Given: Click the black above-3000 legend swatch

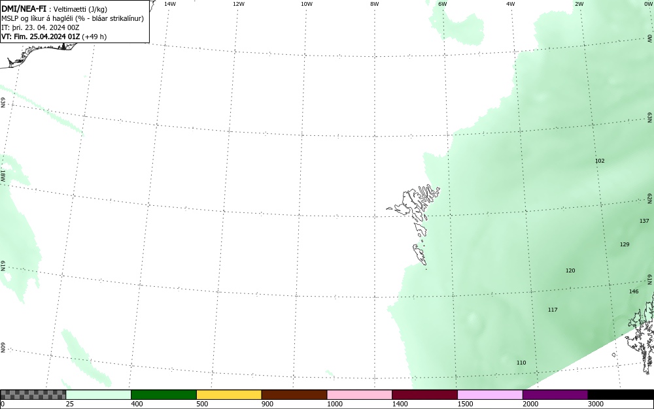Looking at the screenshot, I should tap(621, 395).
